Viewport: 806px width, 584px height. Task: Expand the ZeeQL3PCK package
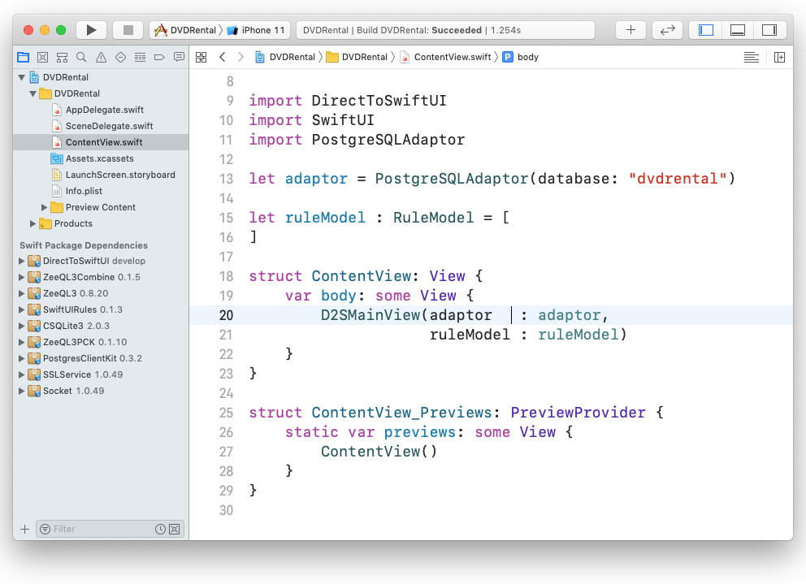pos(22,342)
